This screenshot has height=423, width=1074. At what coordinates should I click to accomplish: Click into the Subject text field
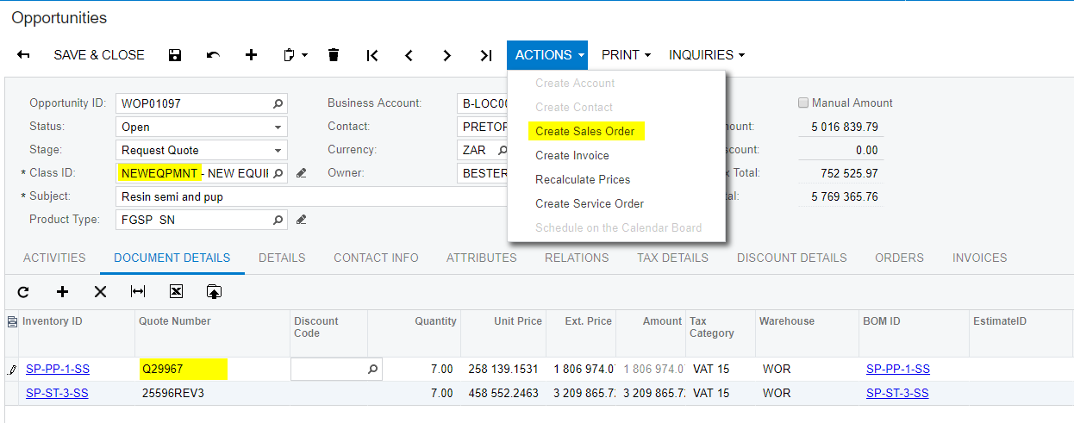(310, 196)
